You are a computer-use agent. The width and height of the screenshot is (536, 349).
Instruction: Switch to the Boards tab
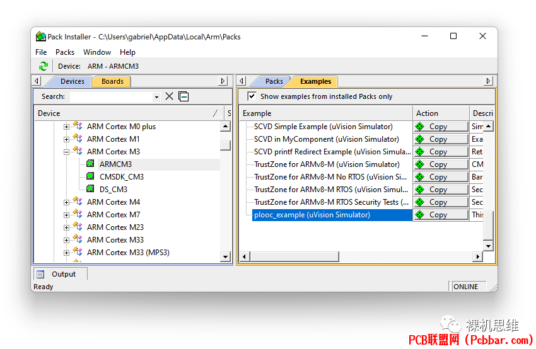(112, 81)
